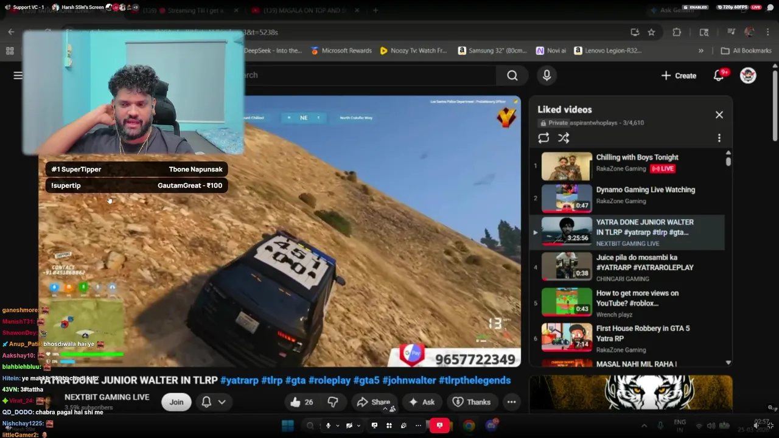Image resolution: width=779 pixels, height=438 pixels.
Task: Open the Novi ai bookmark
Action: point(551,51)
